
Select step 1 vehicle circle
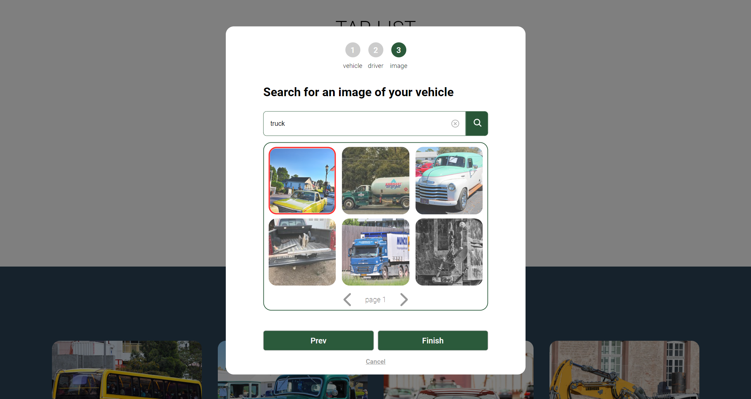352,50
